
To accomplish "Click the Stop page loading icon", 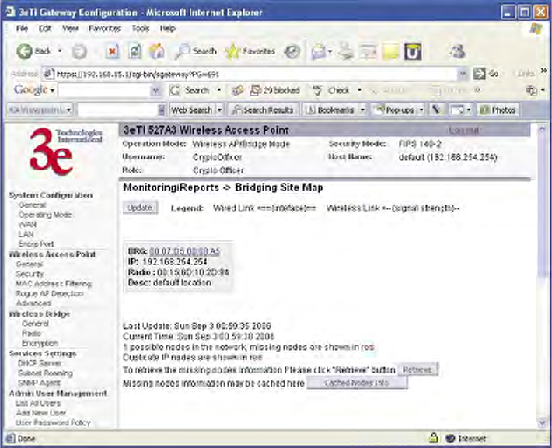I will (112, 52).
